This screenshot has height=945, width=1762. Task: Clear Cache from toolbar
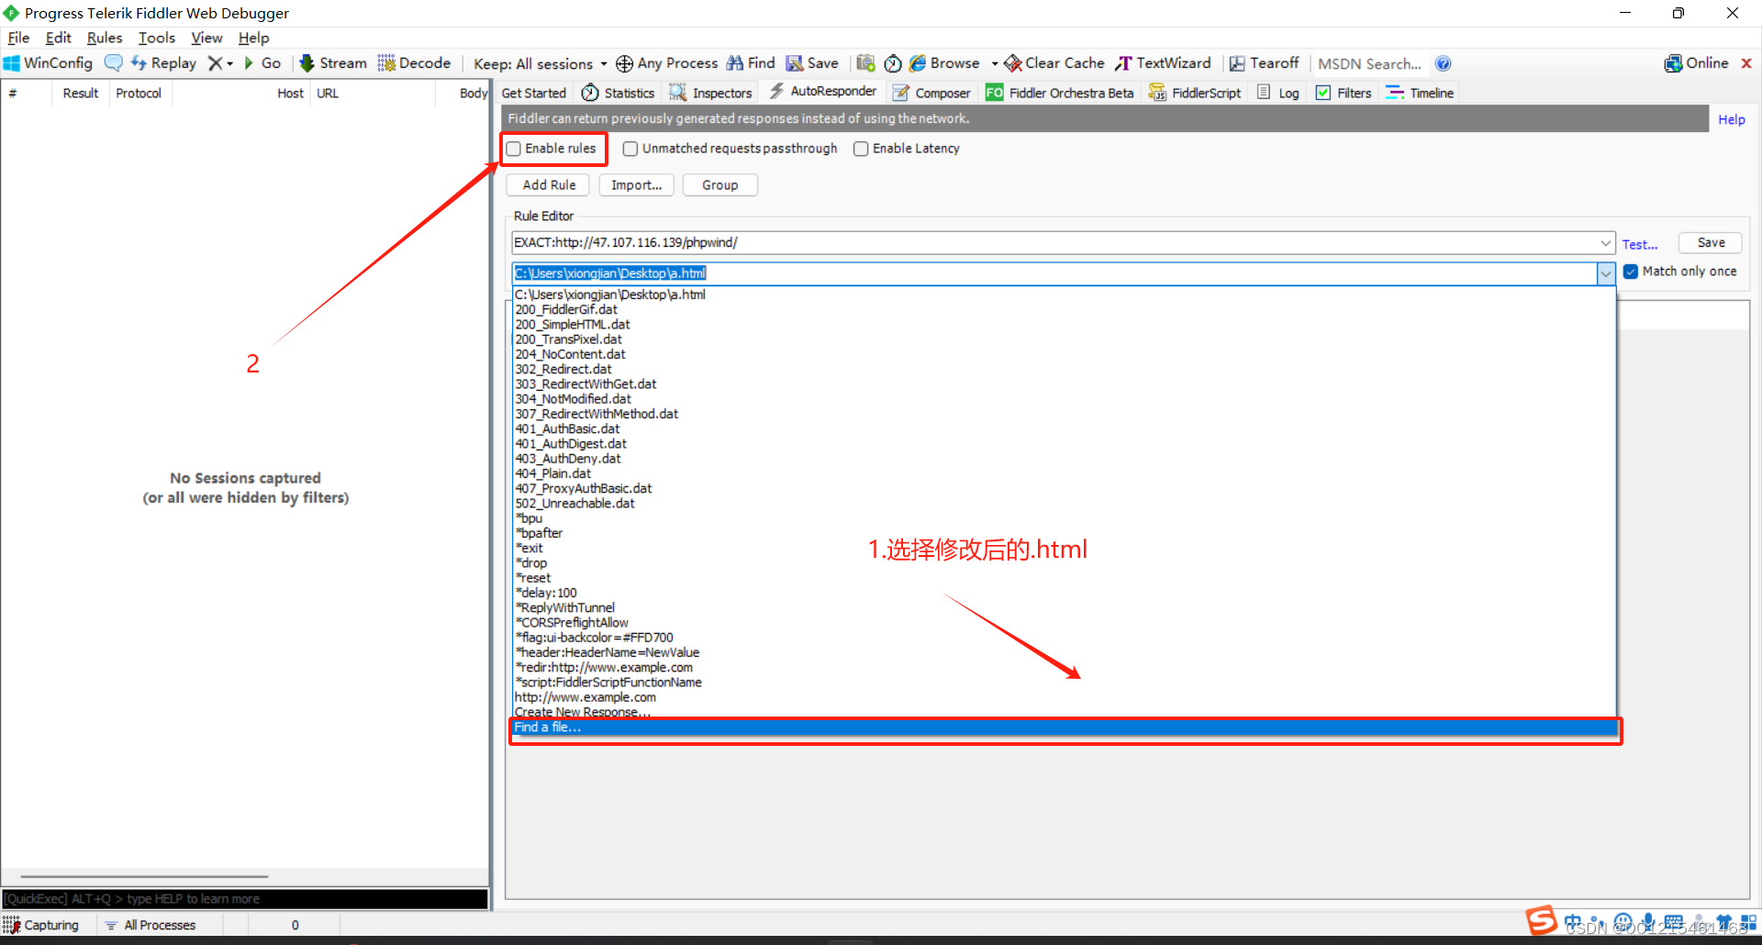click(1054, 63)
